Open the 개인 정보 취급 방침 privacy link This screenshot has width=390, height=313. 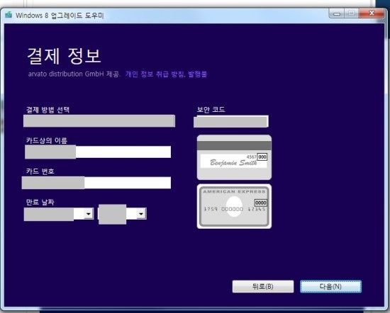point(155,74)
